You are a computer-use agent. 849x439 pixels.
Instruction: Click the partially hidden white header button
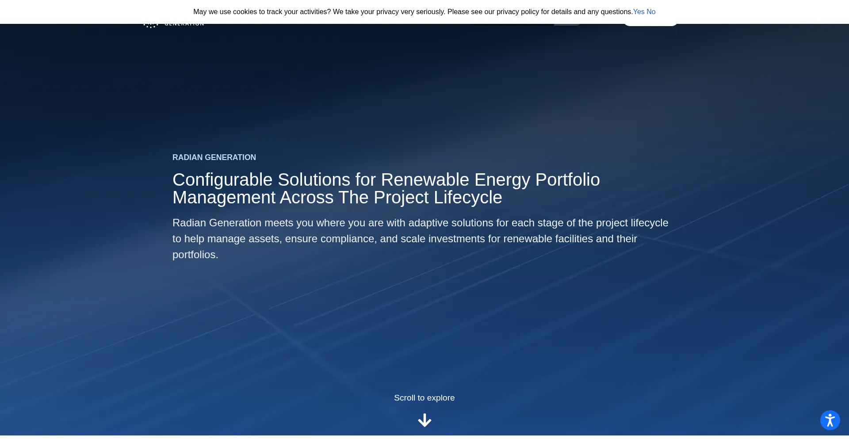click(x=650, y=25)
